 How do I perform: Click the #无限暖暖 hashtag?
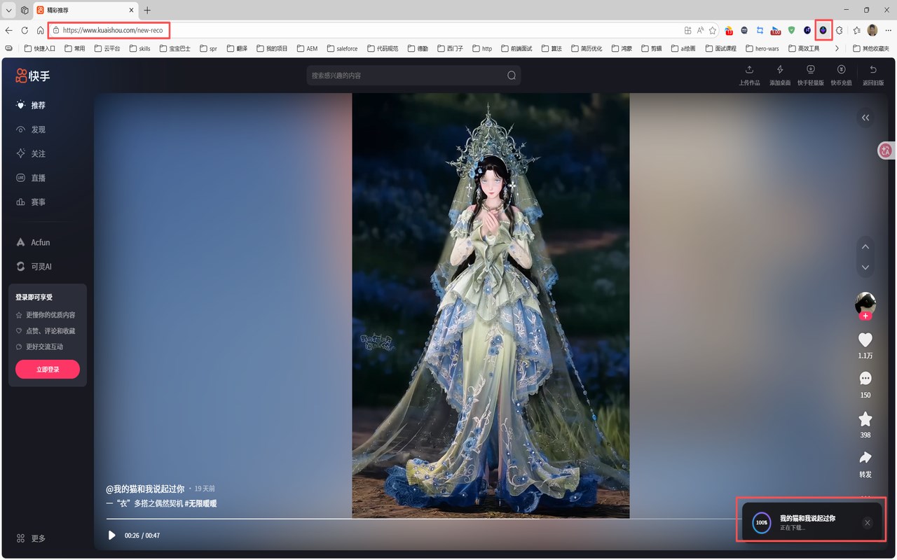pos(200,503)
